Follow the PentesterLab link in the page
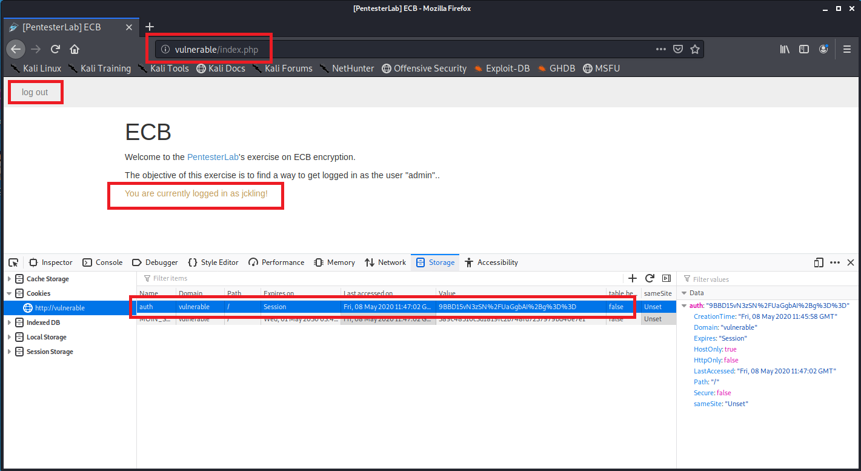 point(213,157)
